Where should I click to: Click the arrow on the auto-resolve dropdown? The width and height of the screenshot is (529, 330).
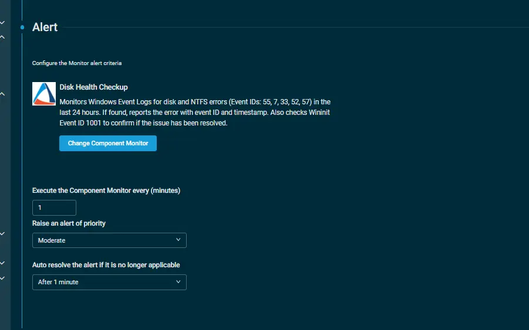click(178, 282)
